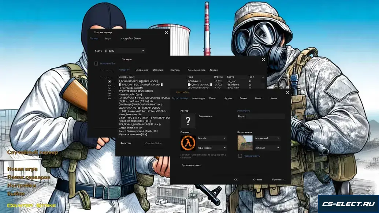Expand the lambda logo dropdown
Screen dimensions: 379x213
(212, 138)
